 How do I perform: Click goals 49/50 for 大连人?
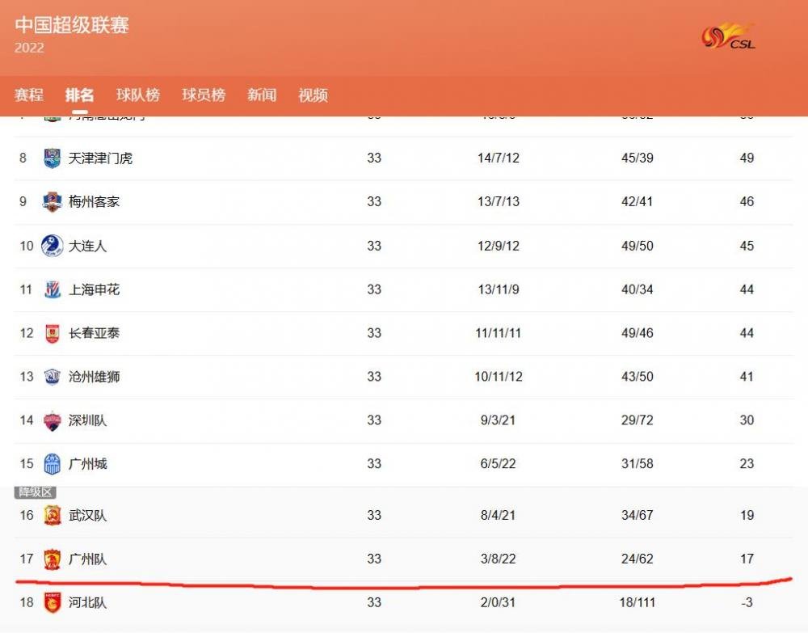[x=638, y=246]
